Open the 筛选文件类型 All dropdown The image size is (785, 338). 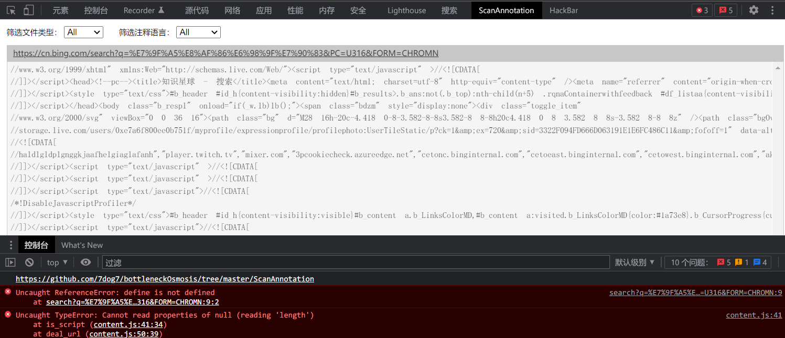coord(83,32)
